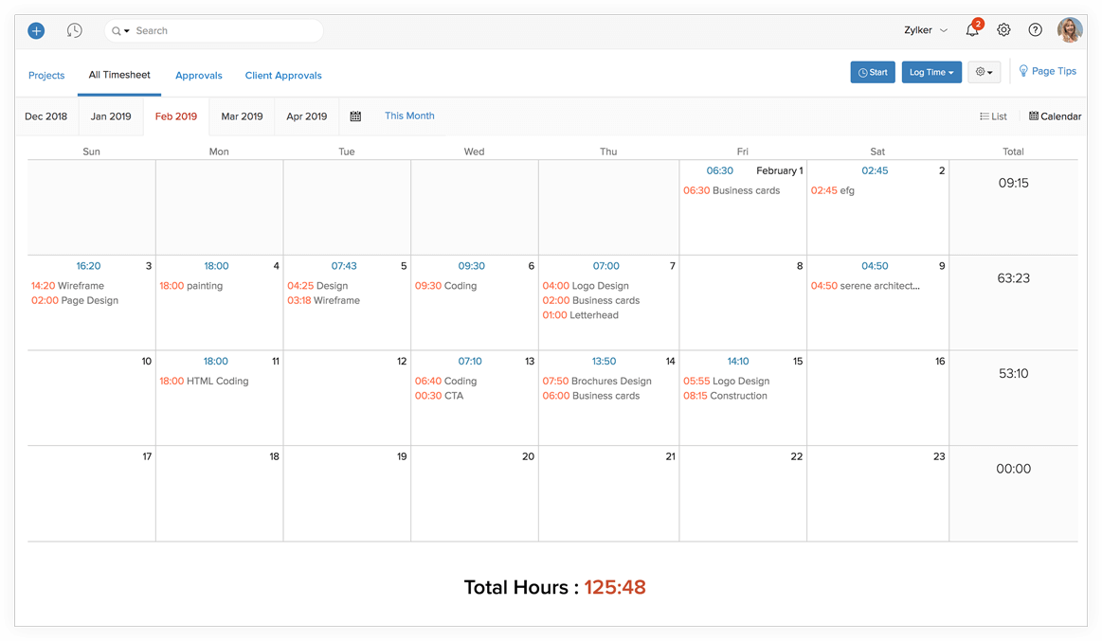
Task: Open the 08:15 Construction entry
Action: tap(725, 396)
